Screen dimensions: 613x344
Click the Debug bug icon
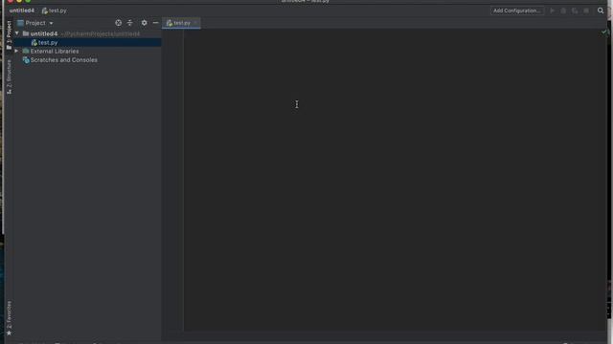563,11
